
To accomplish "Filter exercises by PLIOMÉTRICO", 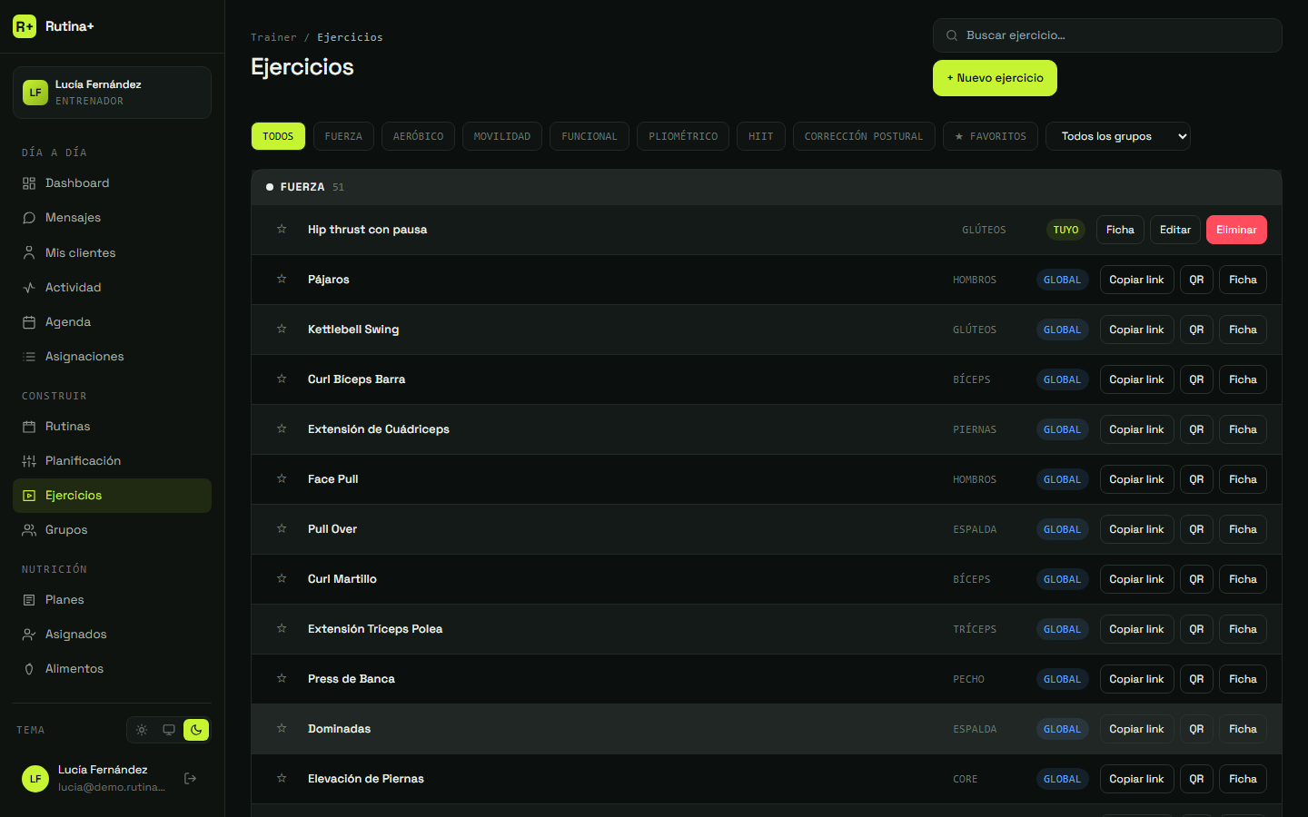I will (x=683, y=136).
